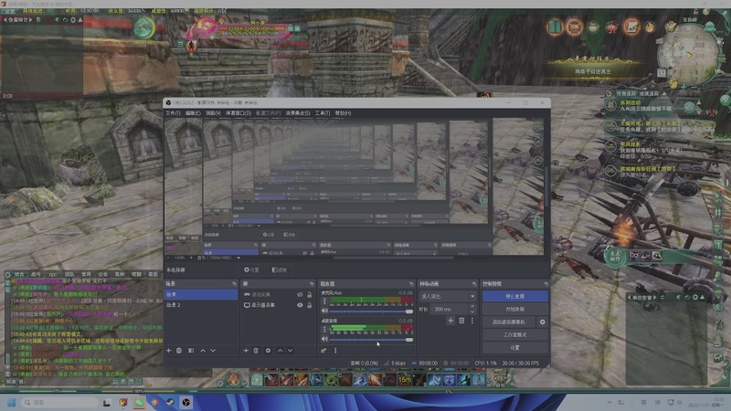Add a new source with the plus icon
The image size is (731, 411).
coord(246,351)
